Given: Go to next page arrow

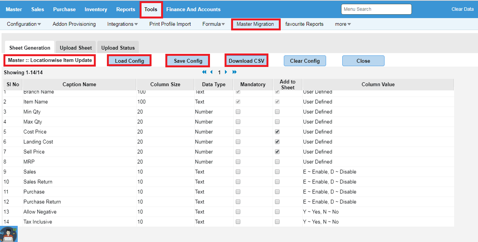Looking at the screenshot, I should (x=226, y=72).
